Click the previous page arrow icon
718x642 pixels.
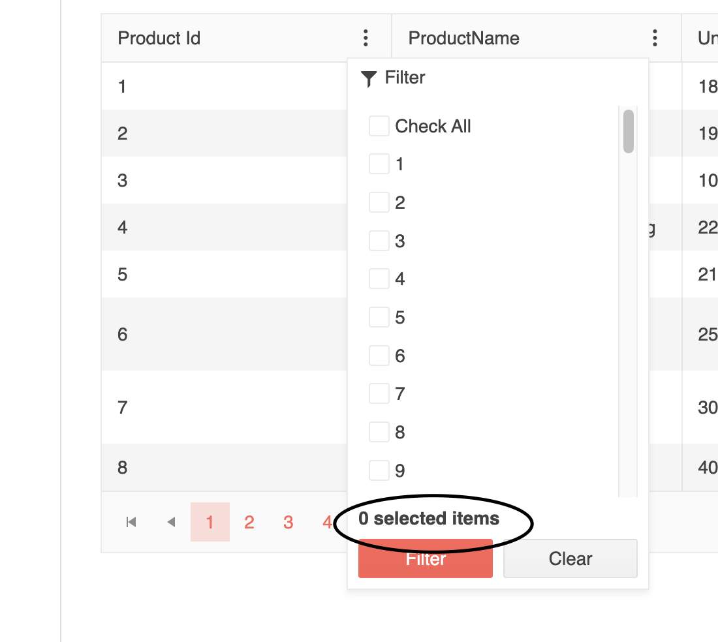[171, 522]
